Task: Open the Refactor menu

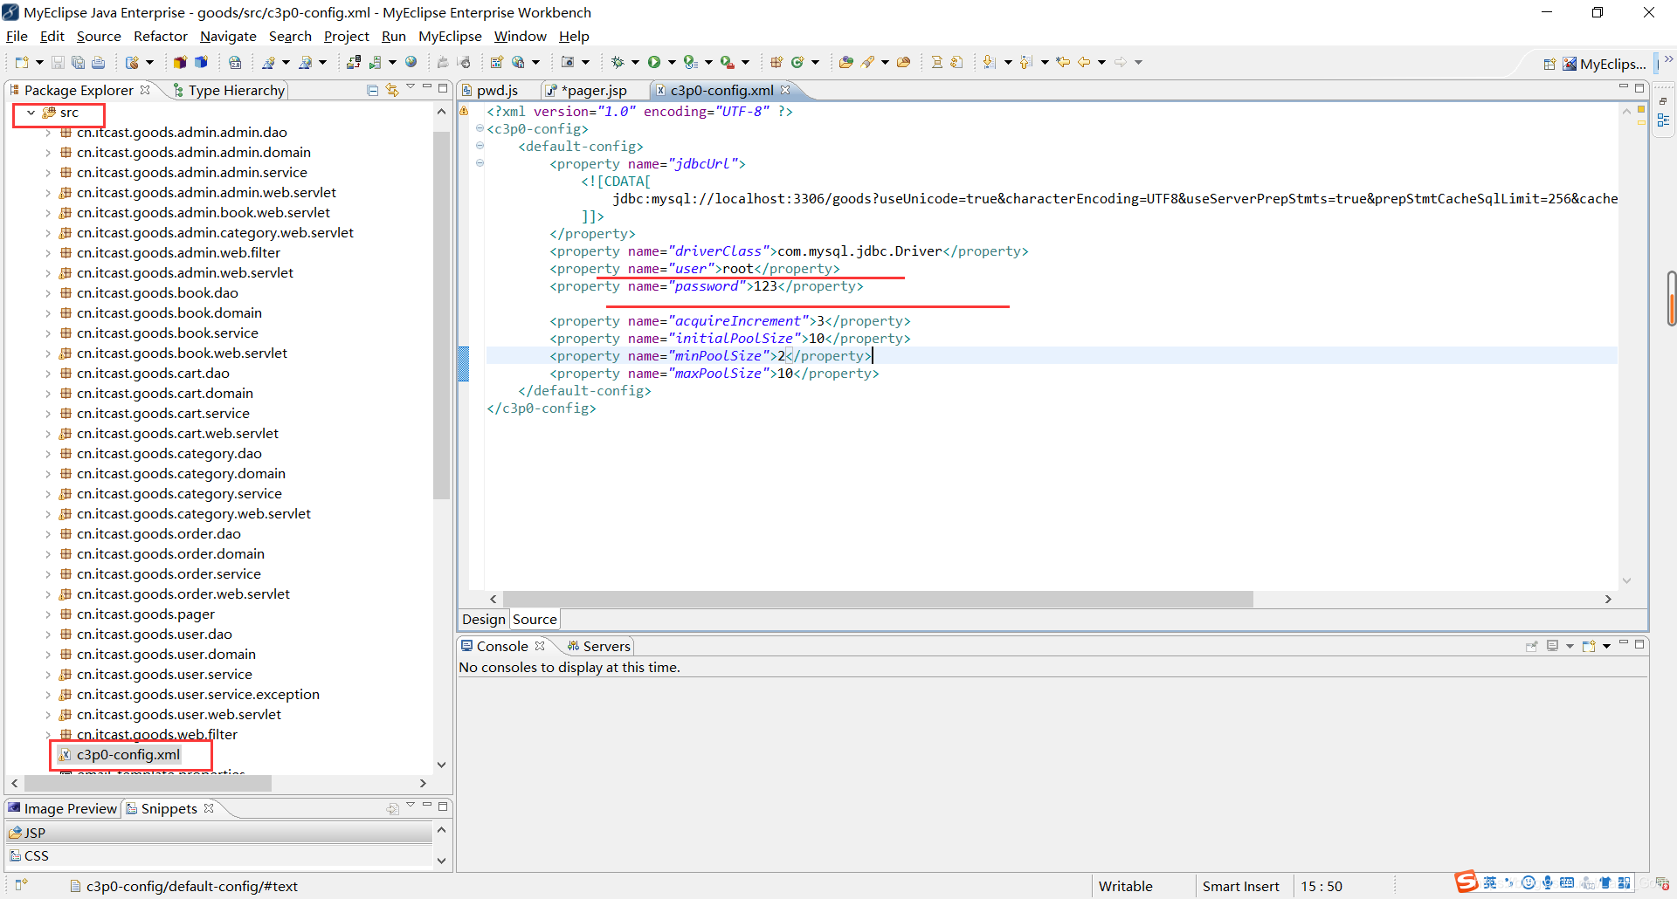Action: (161, 36)
